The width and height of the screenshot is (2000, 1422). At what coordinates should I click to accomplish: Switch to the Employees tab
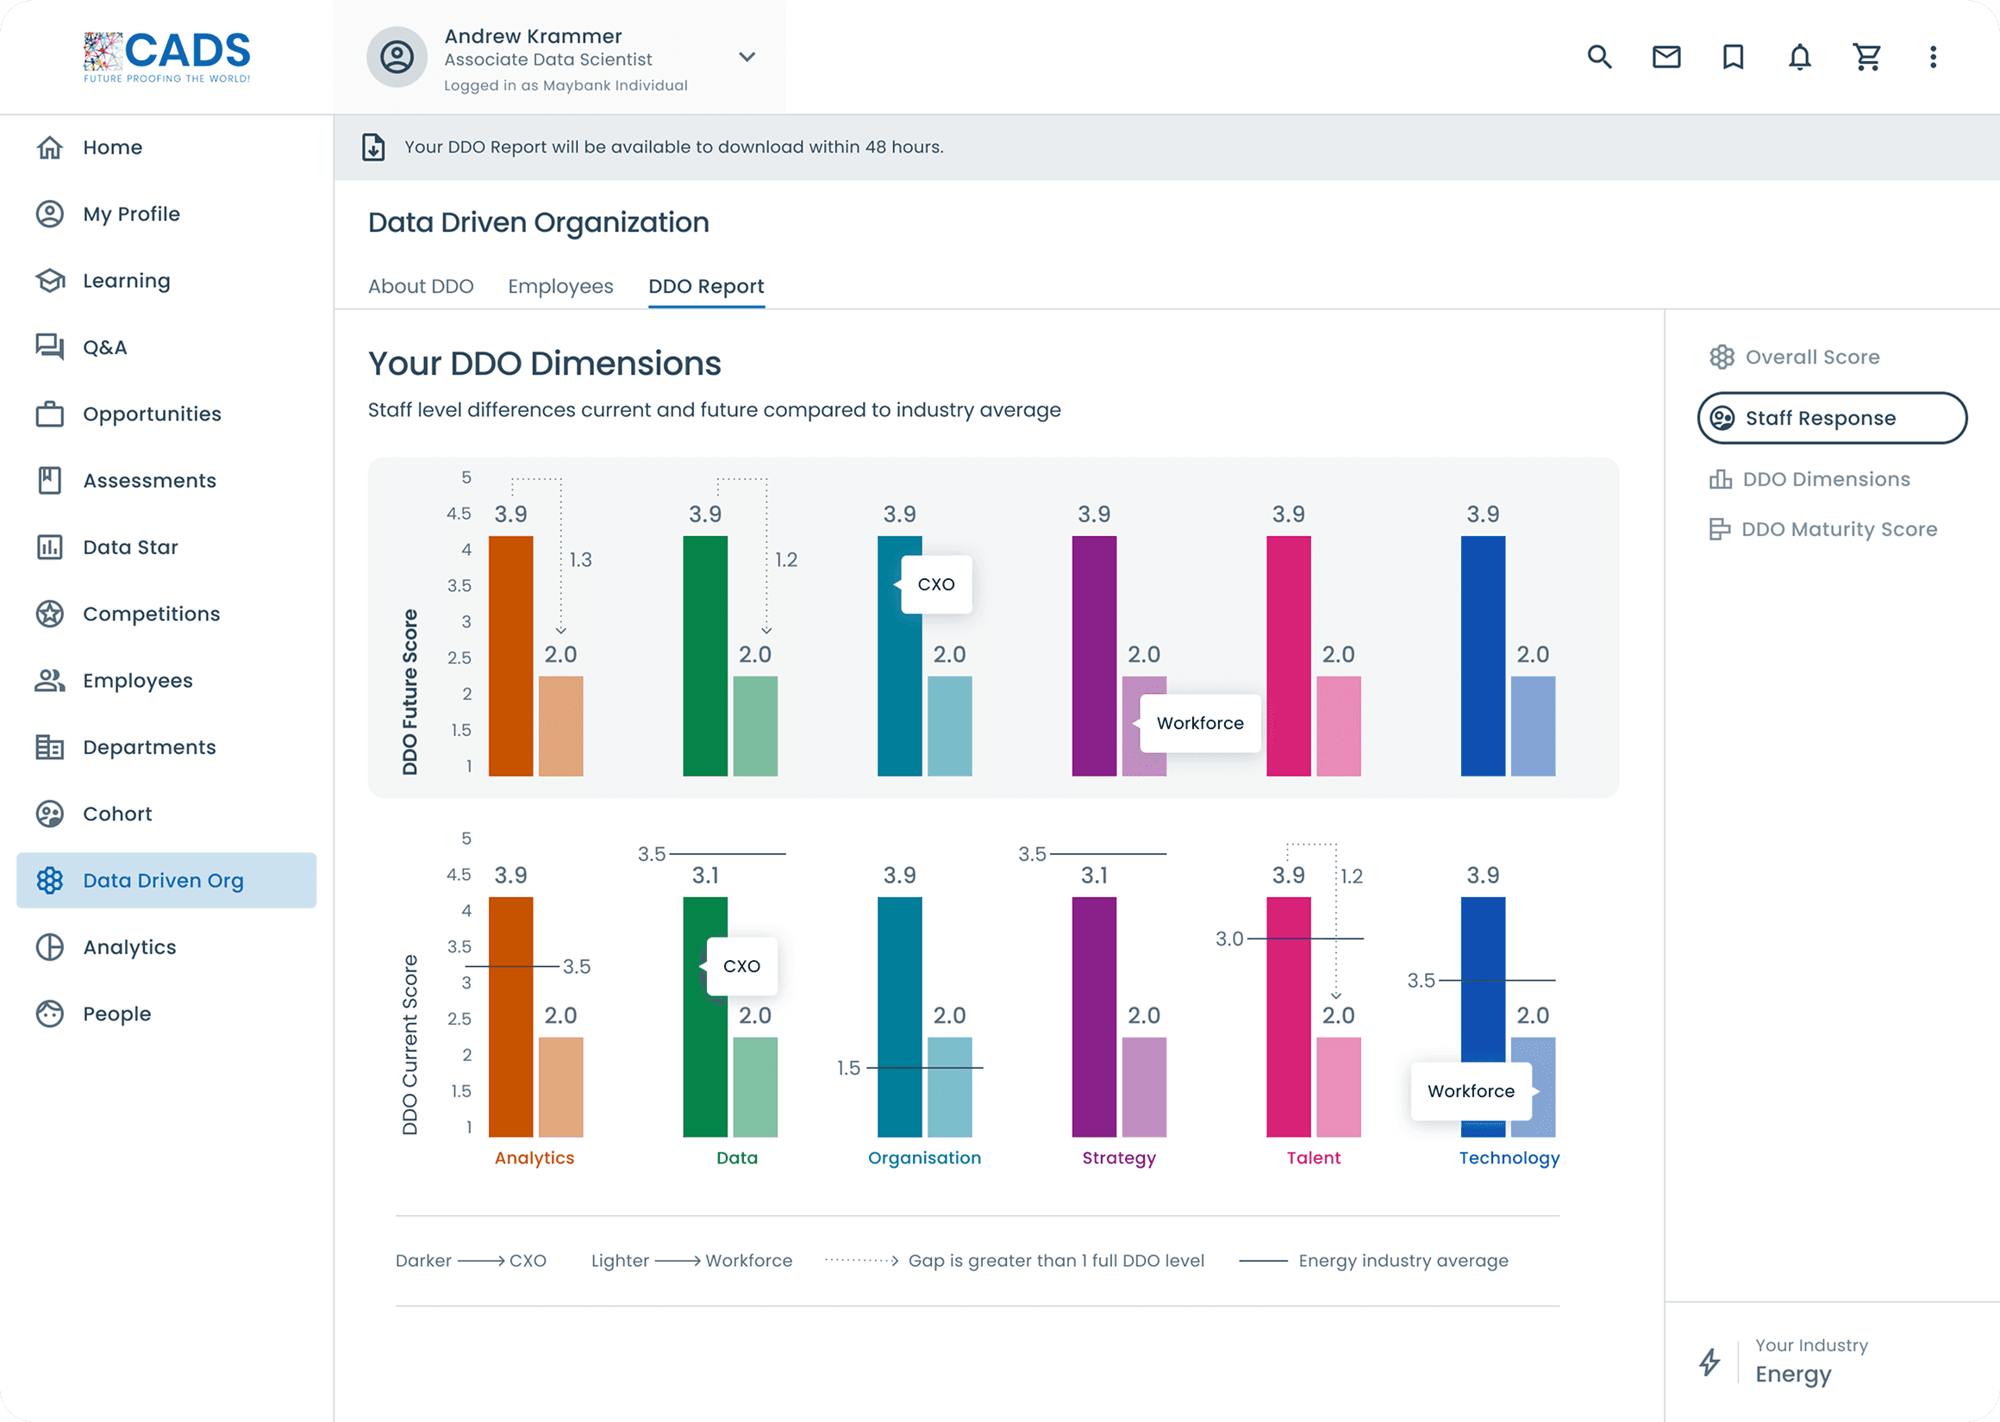pyautogui.click(x=560, y=286)
